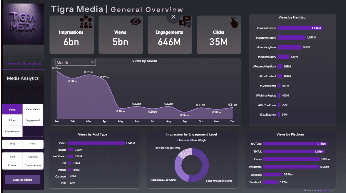Click the Views by Month chart title

click(145, 61)
